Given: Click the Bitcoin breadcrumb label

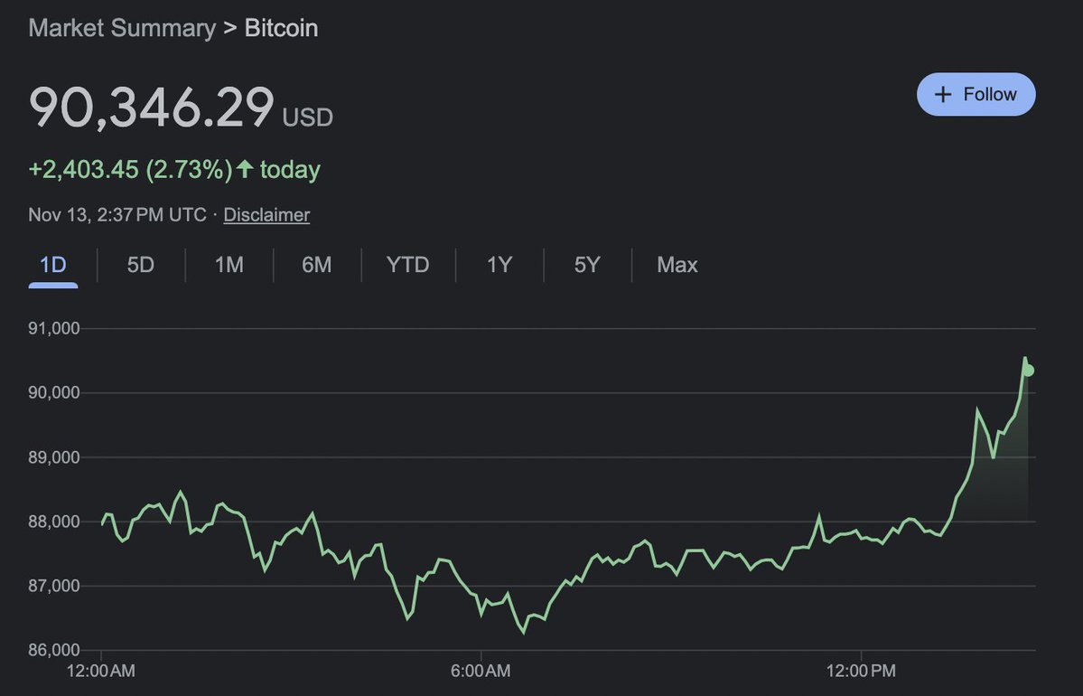Looking at the screenshot, I should tap(281, 28).
